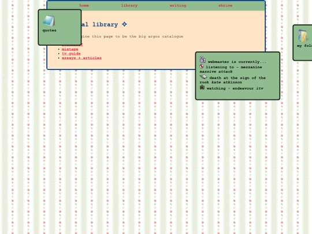Screen dimensions: 312x234
Task: Click 'kate atkinson' author text
Action: pos(226,82)
